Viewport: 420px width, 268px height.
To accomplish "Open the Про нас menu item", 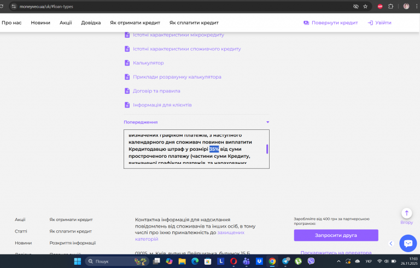I will tap(11, 23).
